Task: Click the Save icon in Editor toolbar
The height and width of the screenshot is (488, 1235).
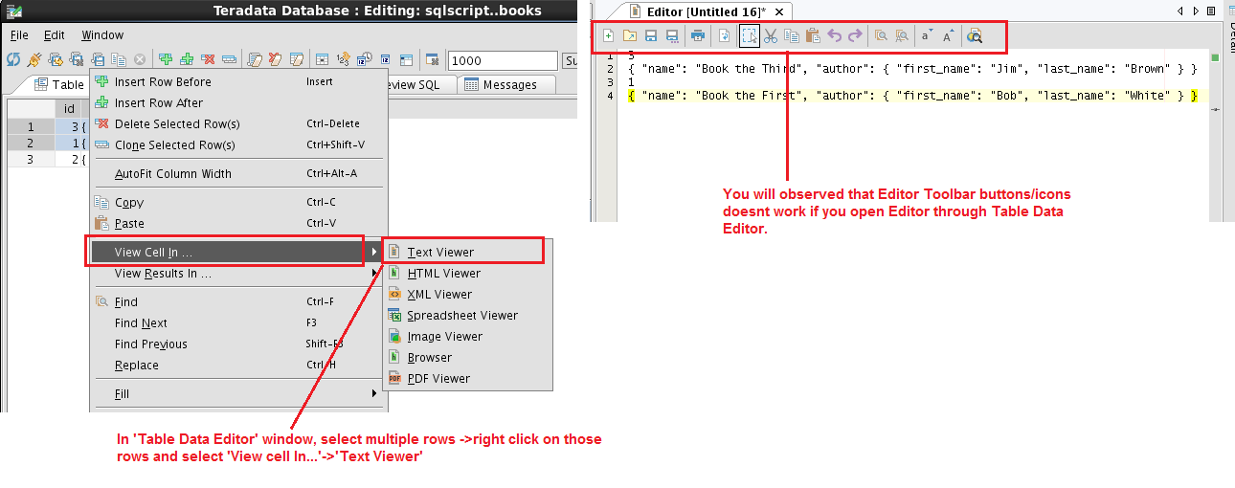Action: [x=651, y=36]
